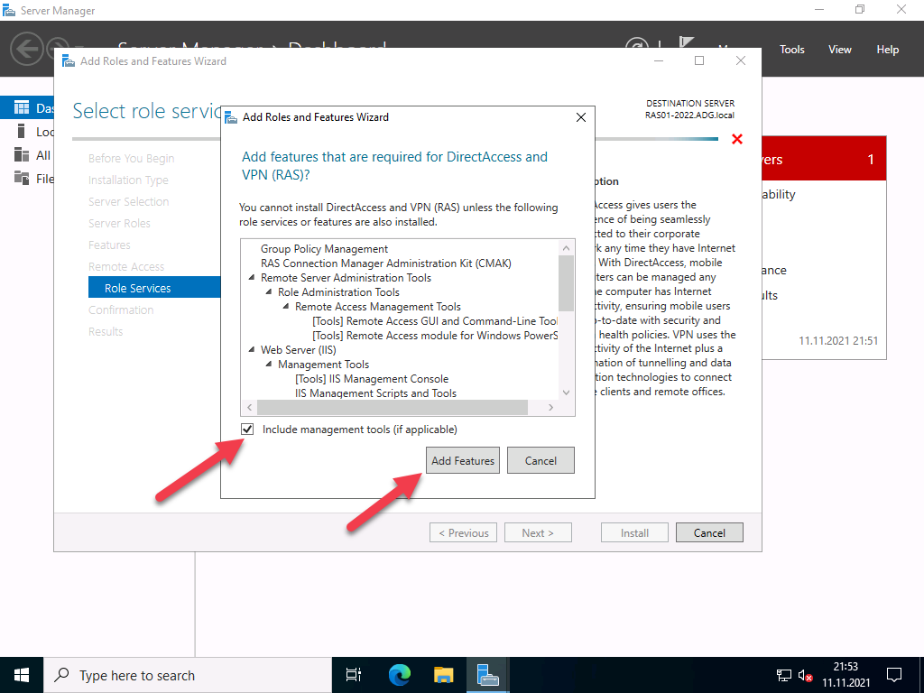Viewport: 924px width, 693px height.
Task: Open File Explorer from the taskbar
Action: click(444, 675)
